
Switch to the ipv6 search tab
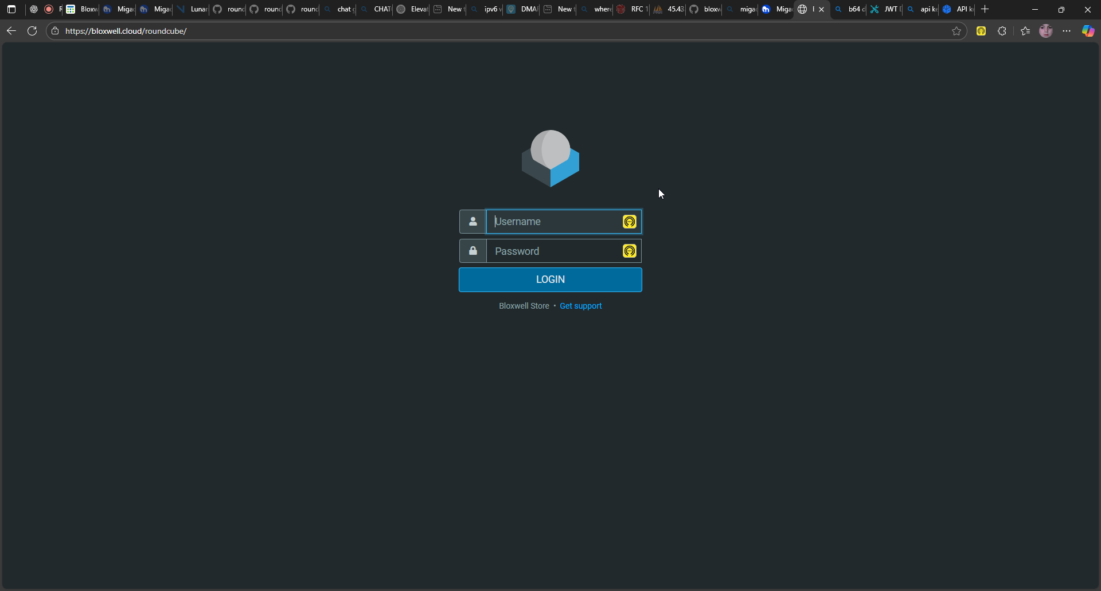[486, 9]
